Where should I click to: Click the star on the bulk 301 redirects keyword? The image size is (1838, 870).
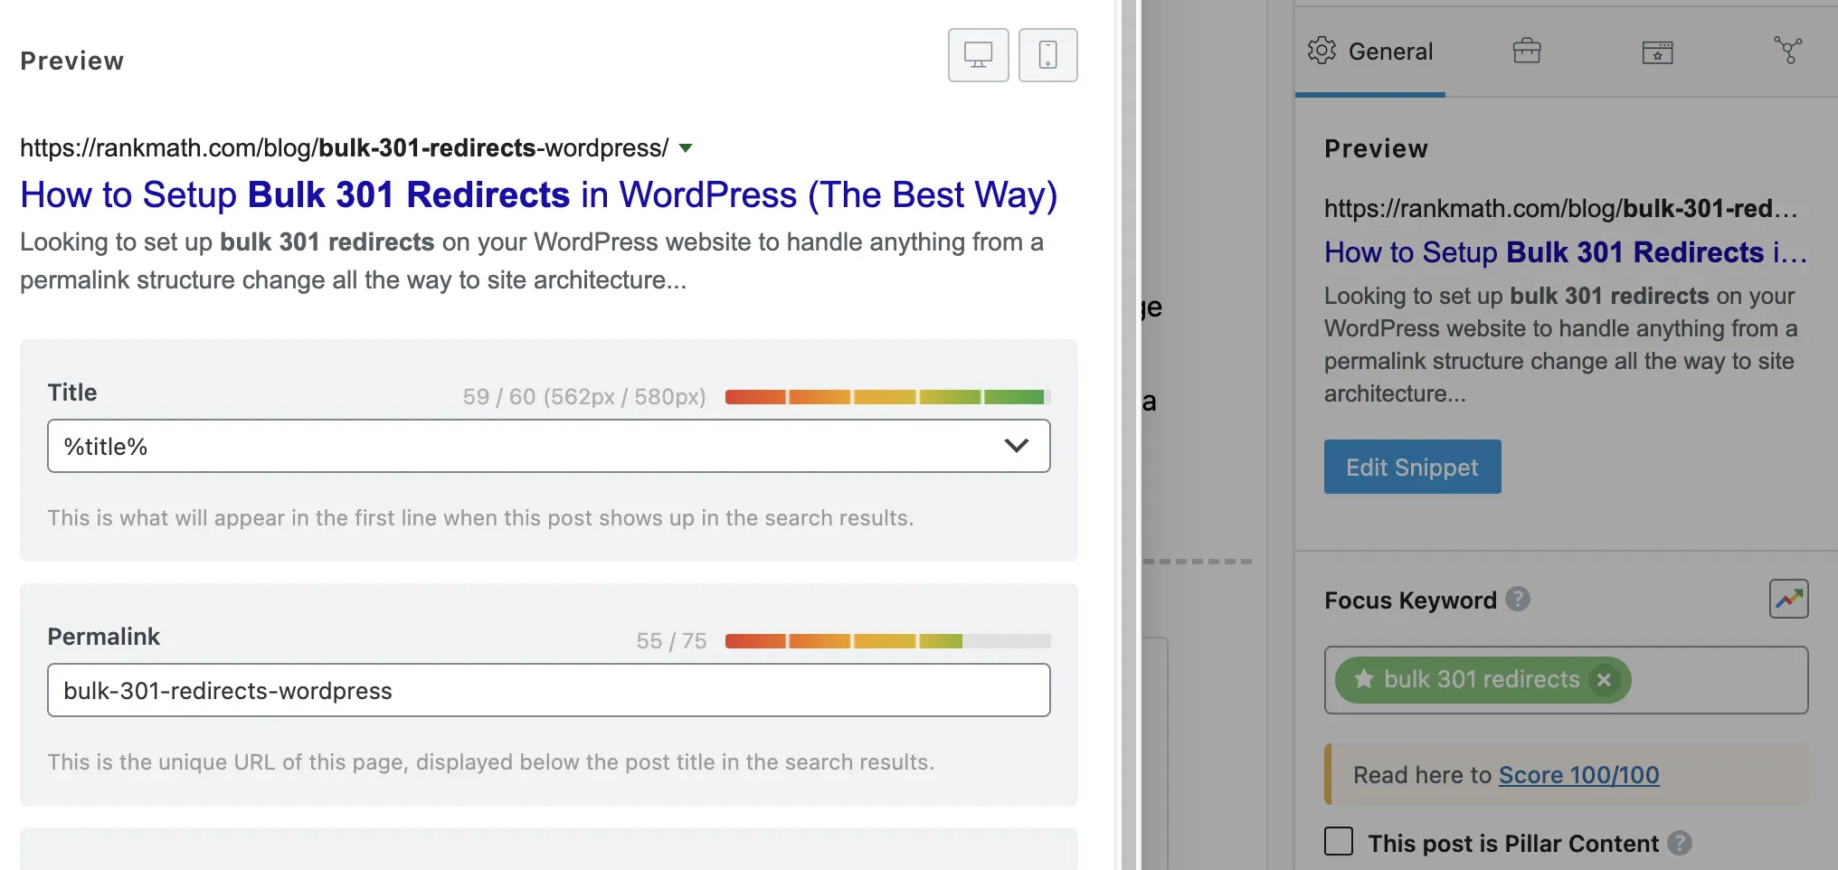tap(1364, 679)
